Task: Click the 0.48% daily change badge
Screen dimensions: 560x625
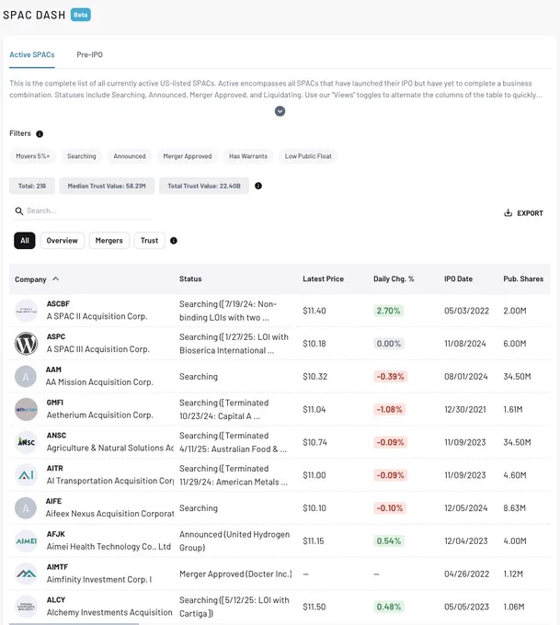Action: click(389, 607)
